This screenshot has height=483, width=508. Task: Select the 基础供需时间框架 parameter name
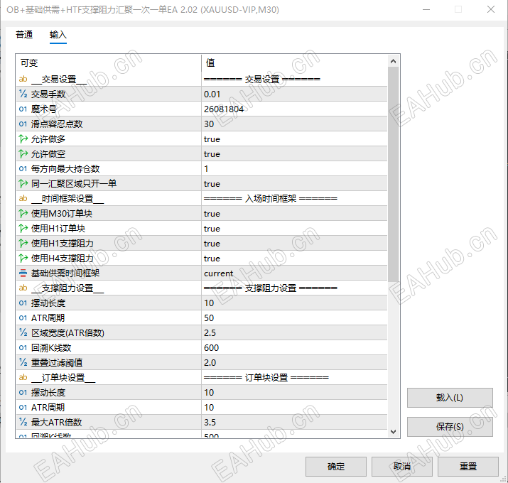[65, 273]
